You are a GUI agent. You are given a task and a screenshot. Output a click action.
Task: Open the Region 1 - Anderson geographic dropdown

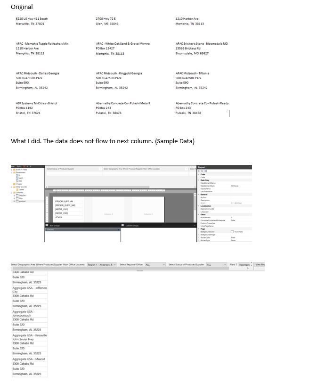[x=102, y=264]
